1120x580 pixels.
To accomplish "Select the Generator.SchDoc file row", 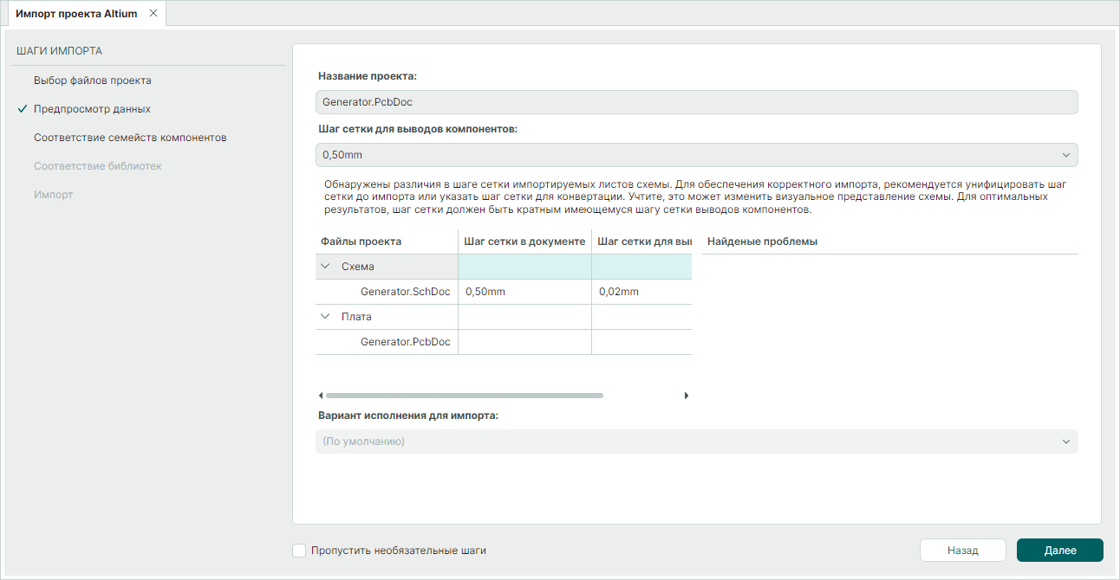I will click(405, 292).
